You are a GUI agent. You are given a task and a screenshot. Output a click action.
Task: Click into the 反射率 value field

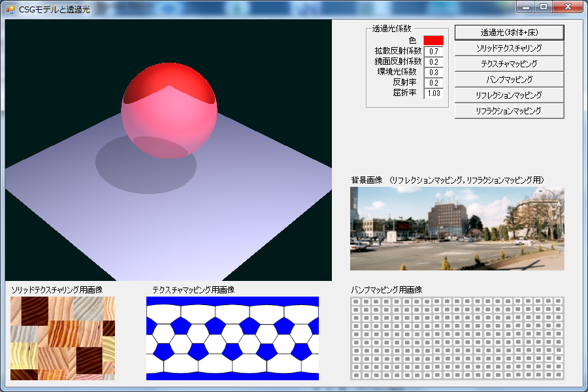(x=434, y=83)
